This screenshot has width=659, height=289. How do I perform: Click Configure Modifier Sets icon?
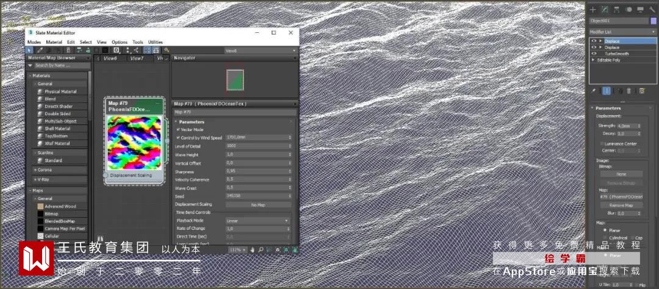tap(642, 91)
